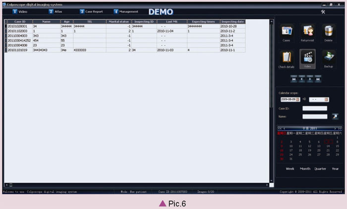The height and width of the screenshot is (209, 347).
Task: Switch to the Case Report tab
Action: [x=91, y=11]
